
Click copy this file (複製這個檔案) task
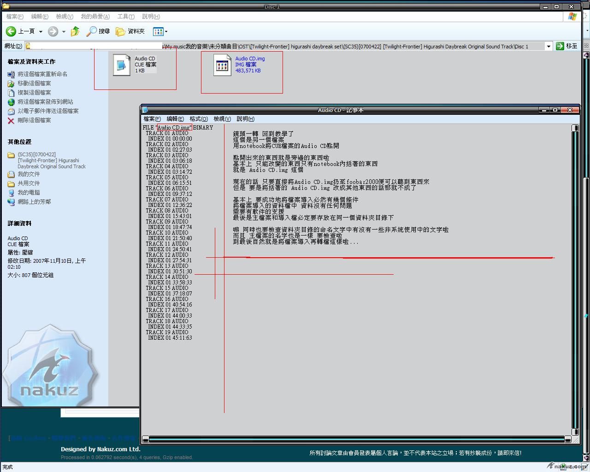(34, 93)
